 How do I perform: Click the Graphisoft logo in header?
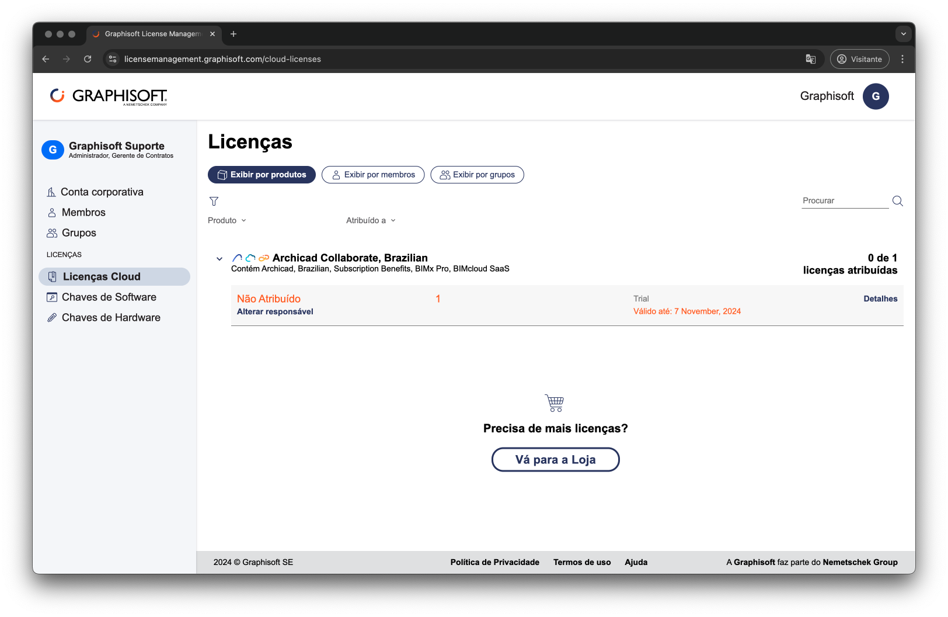point(109,96)
